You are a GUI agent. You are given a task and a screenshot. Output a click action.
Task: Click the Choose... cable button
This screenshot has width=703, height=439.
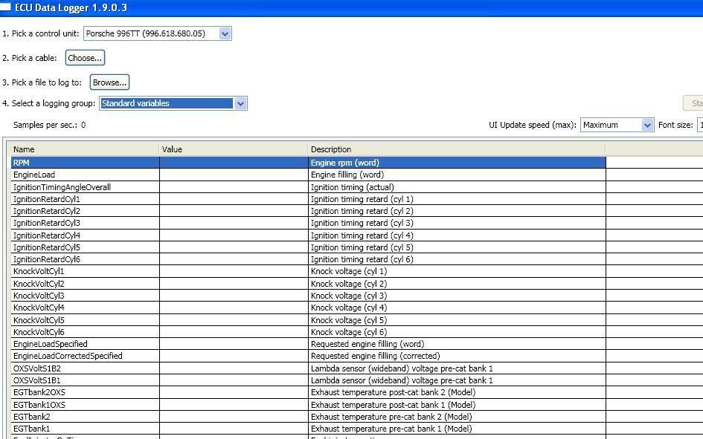click(x=84, y=58)
